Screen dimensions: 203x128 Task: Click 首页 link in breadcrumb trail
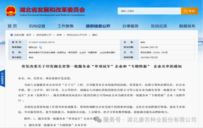28,35
